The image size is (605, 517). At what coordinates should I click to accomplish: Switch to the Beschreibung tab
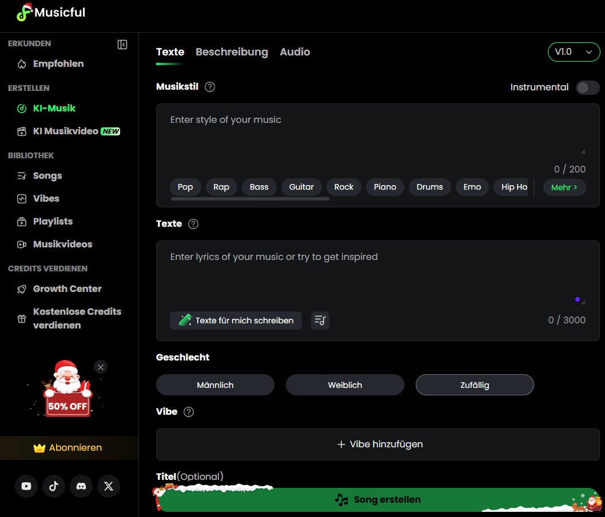coord(232,52)
